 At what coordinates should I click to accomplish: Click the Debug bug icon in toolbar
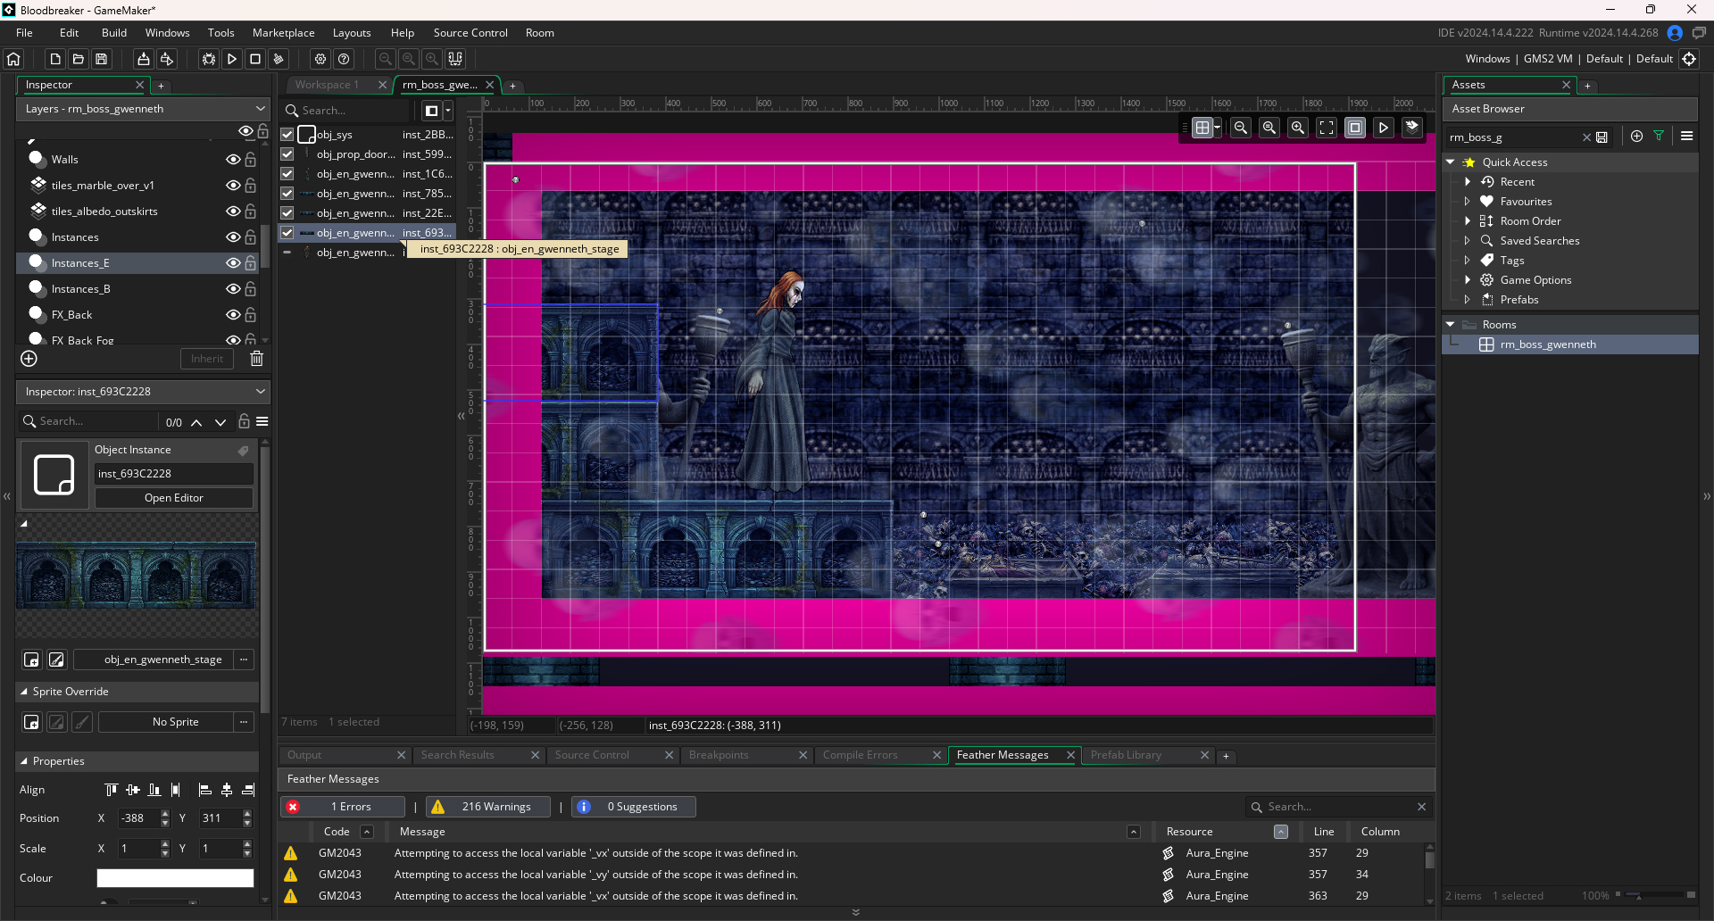[x=209, y=59]
